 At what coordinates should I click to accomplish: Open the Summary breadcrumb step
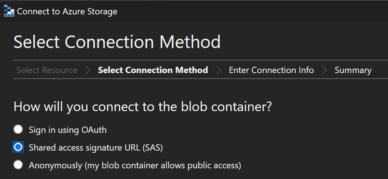pos(353,70)
